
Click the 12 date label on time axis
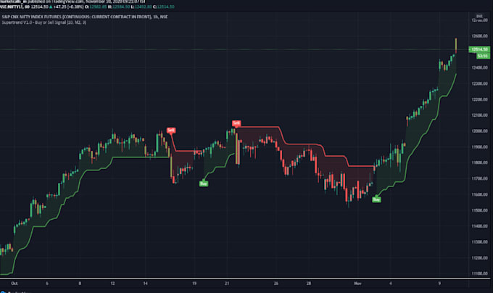coord(112,284)
